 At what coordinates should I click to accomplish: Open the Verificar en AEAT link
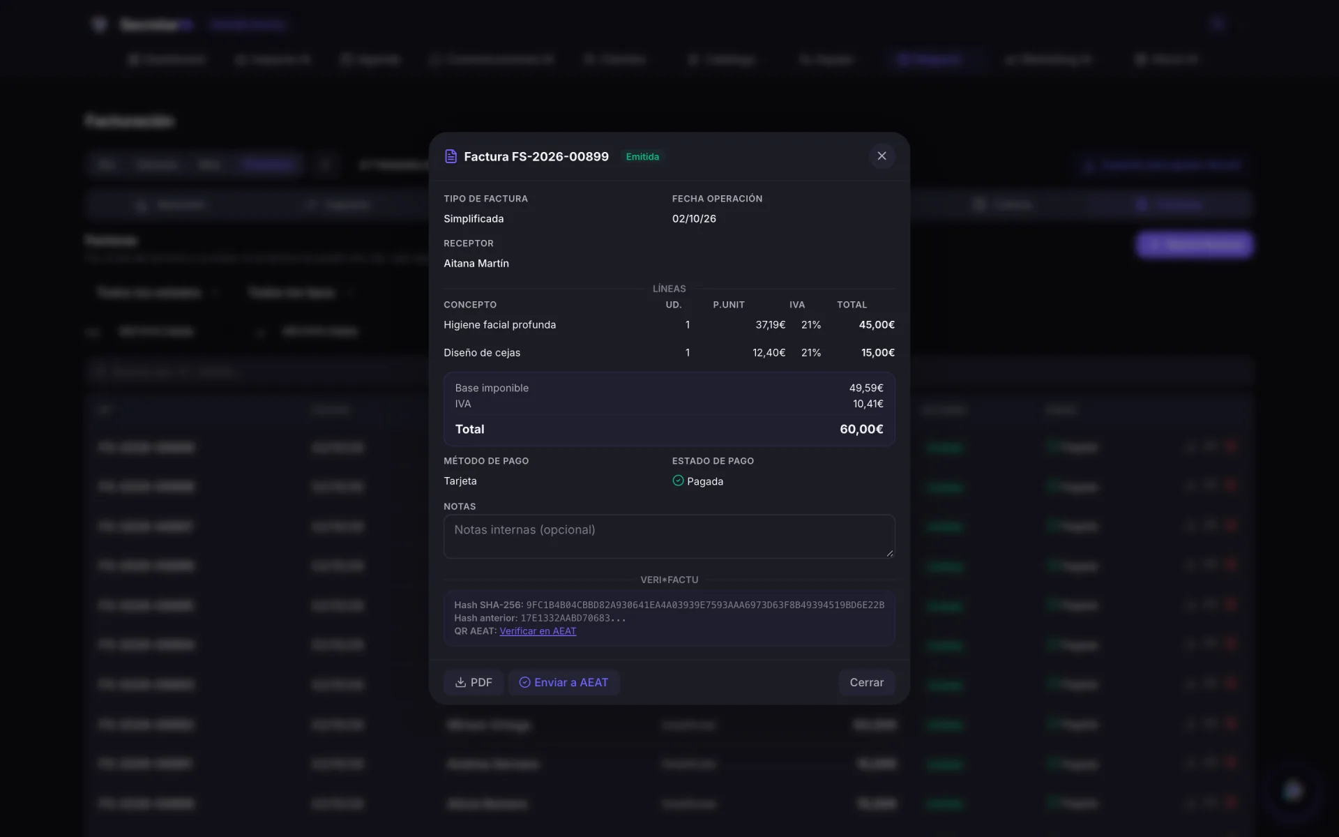click(x=538, y=631)
